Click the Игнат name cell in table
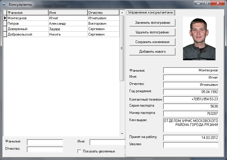The image size is (227, 160). click(68, 18)
